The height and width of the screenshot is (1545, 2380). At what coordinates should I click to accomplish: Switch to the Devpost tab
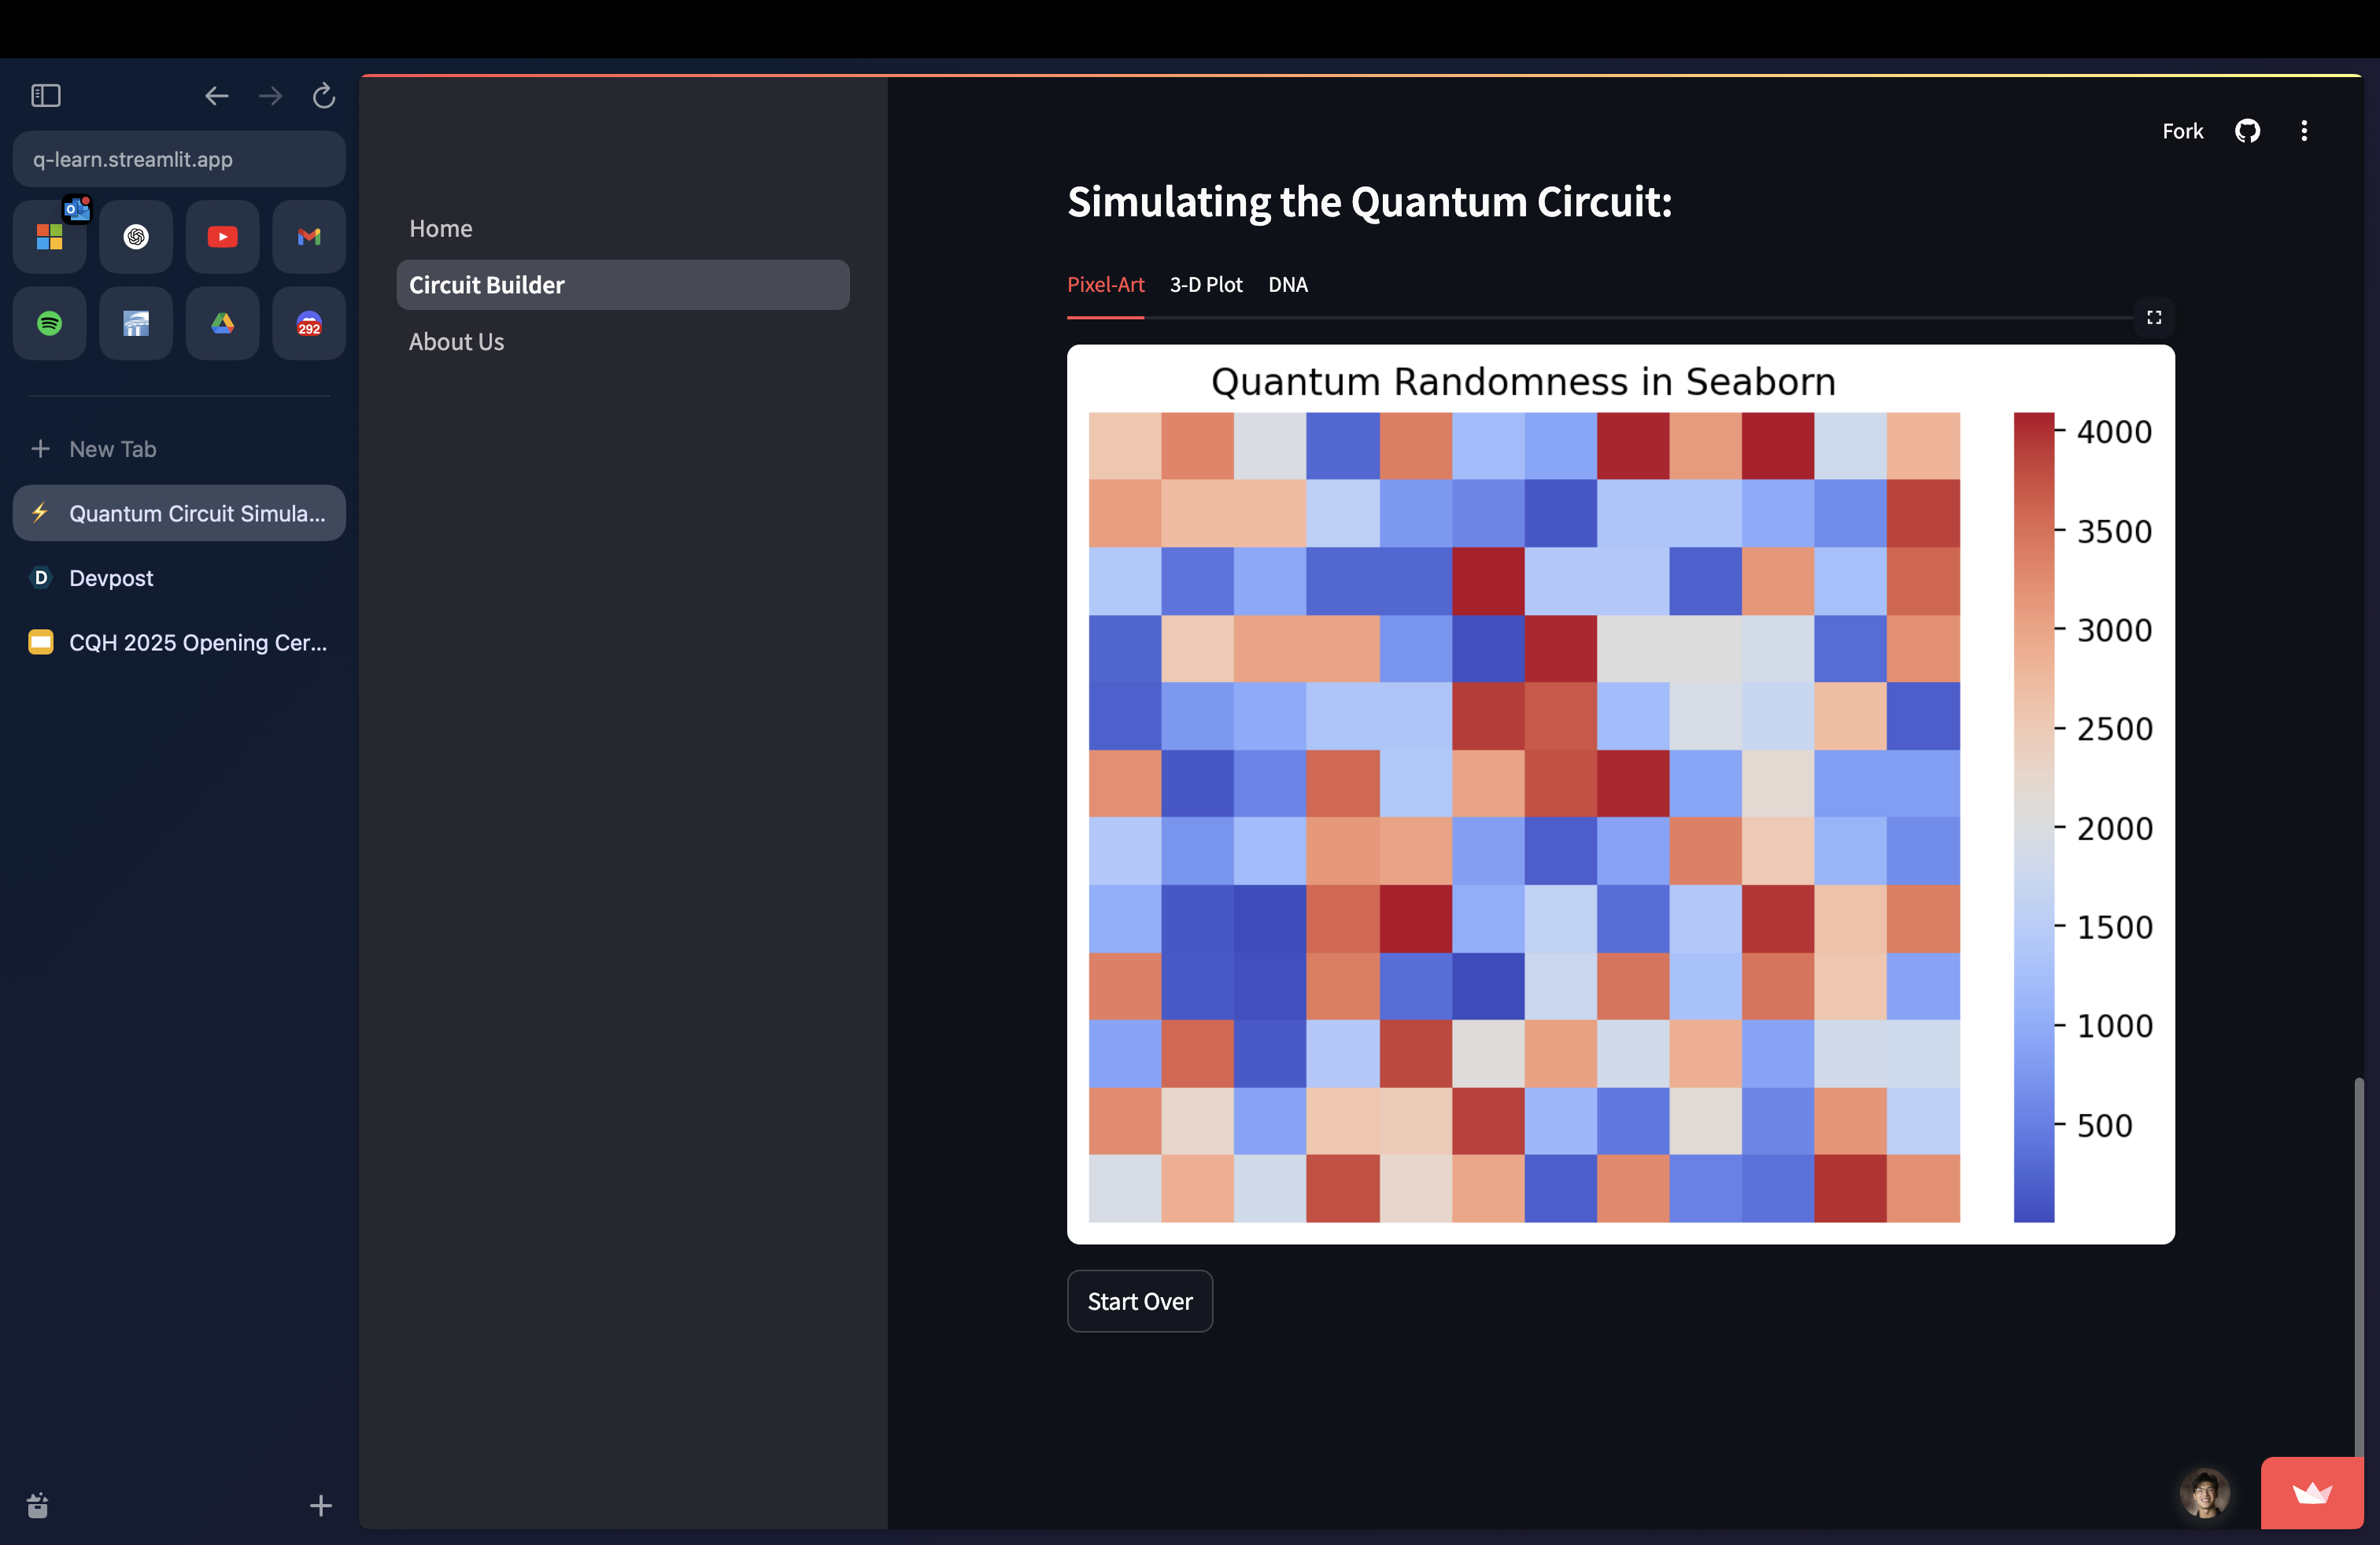pyautogui.click(x=111, y=577)
